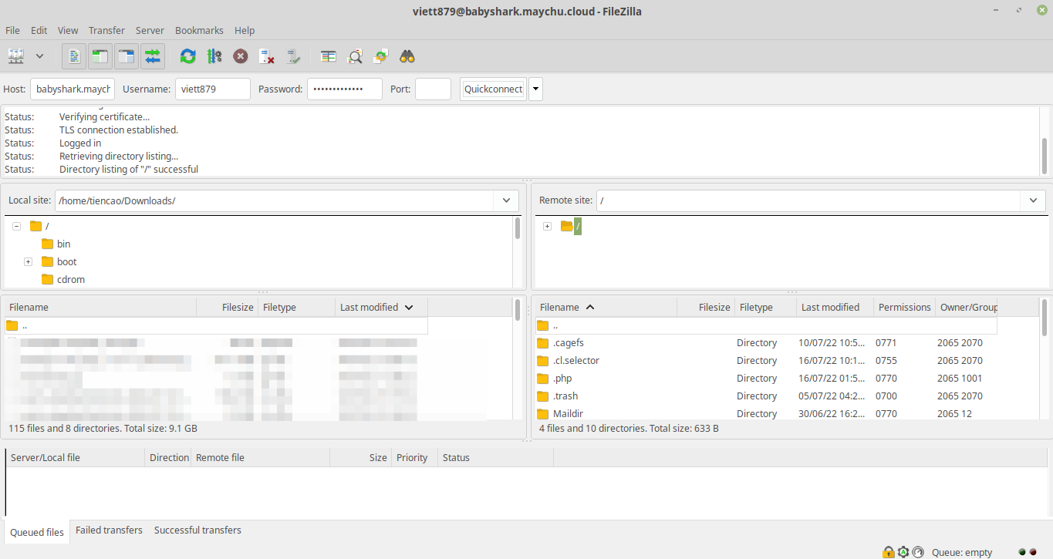This screenshot has height=559, width=1053.
Task: Sort local files by Filename column
Action: (100, 307)
